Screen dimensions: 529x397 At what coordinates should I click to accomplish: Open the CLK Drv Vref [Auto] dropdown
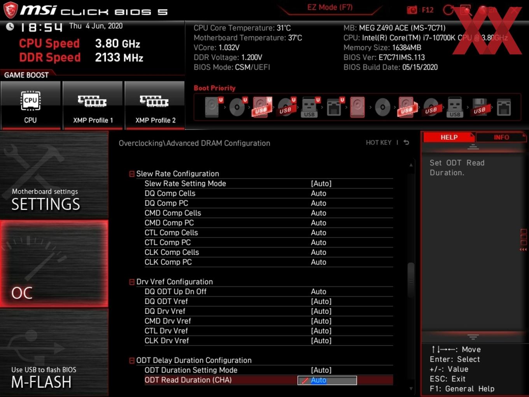[321, 341]
